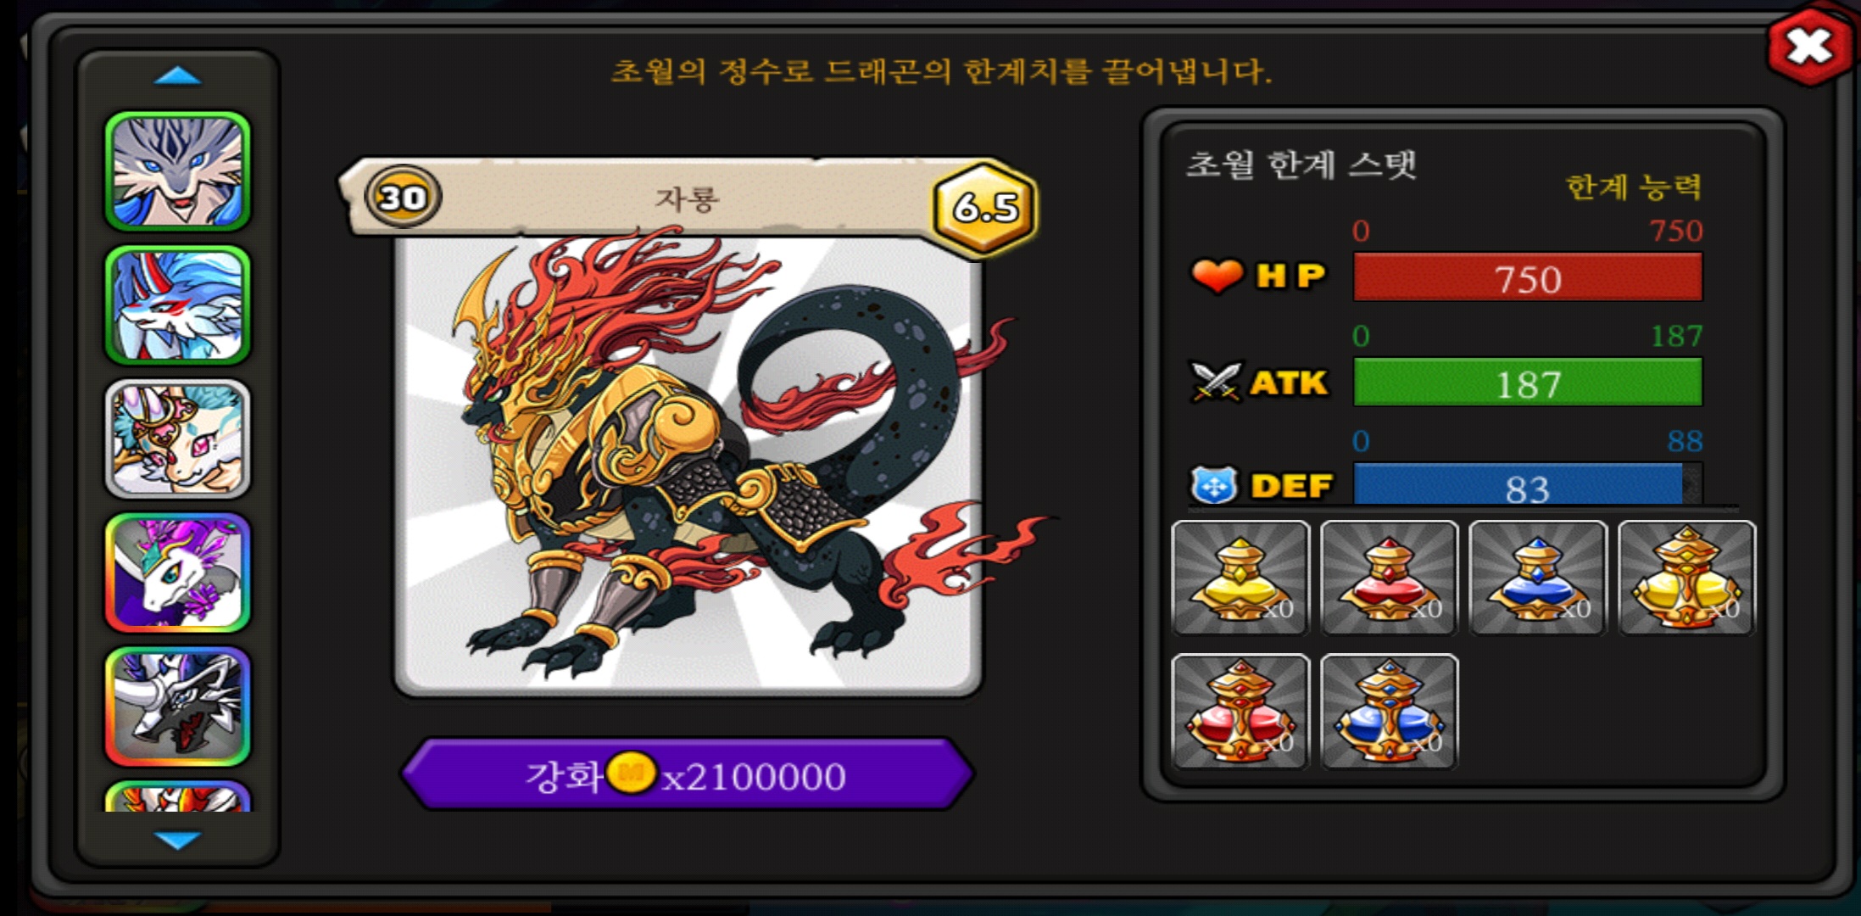Choose the pink-eyed dragon with gold crown
The height and width of the screenshot is (916, 1861).
(177, 438)
